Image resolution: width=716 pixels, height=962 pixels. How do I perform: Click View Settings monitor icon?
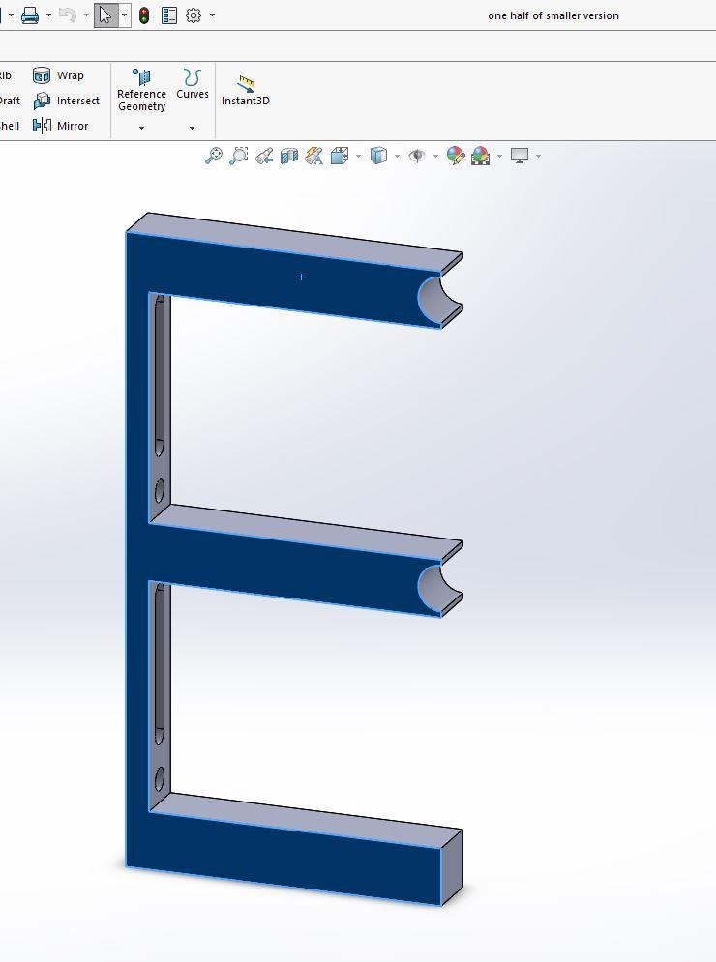tap(520, 156)
